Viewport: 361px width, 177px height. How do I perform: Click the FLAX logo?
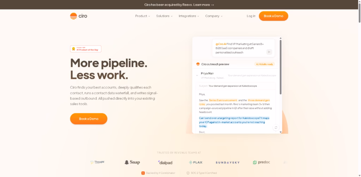point(195,162)
